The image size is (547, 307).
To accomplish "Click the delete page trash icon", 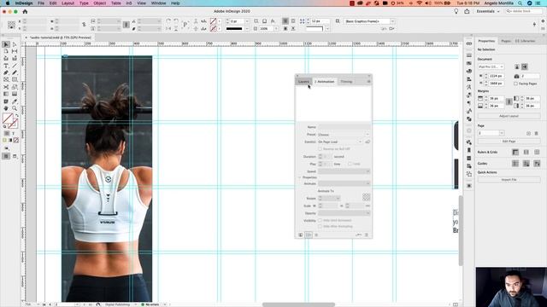I will pos(537,133).
